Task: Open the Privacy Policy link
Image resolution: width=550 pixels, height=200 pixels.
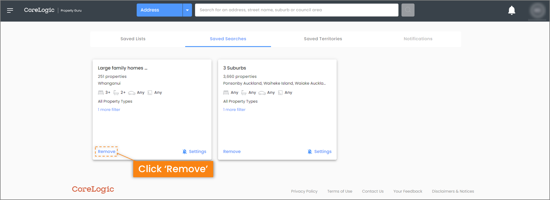Action: [x=304, y=191]
